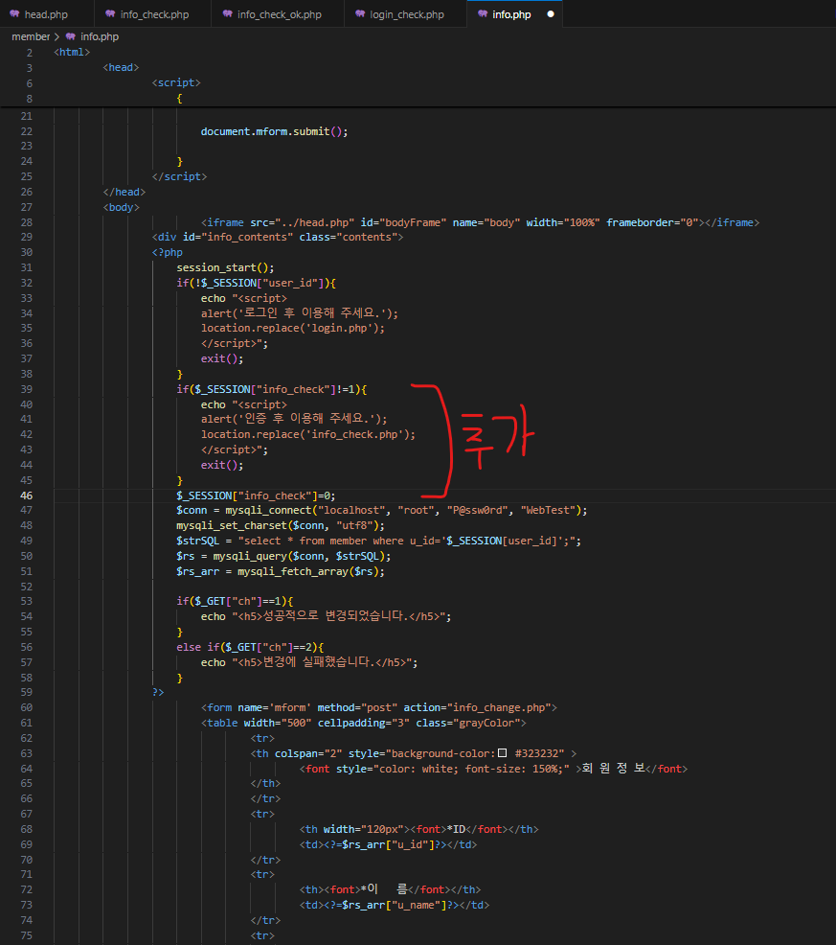Click the member breadcrumb folder
This screenshot has width=836, height=945.
click(31, 36)
